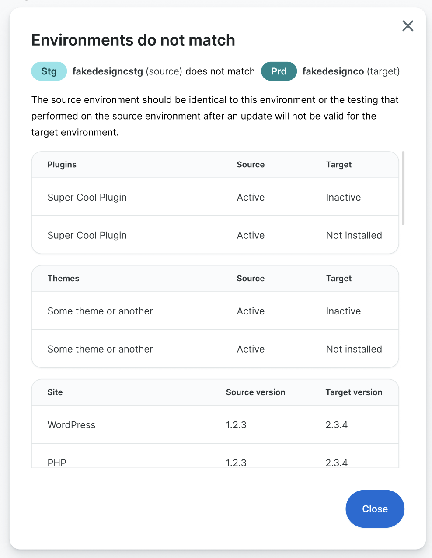Image resolution: width=432 pixels, height=558 pixels.
Task: Click the blue Close button
Action: 375,509
